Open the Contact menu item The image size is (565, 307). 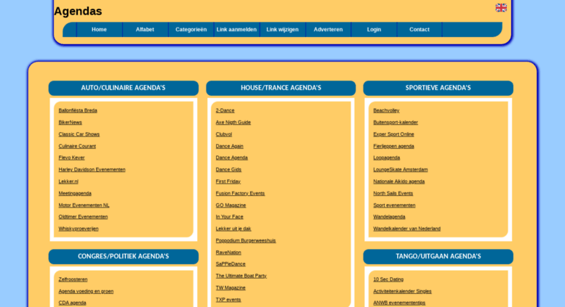pos(420,30)
